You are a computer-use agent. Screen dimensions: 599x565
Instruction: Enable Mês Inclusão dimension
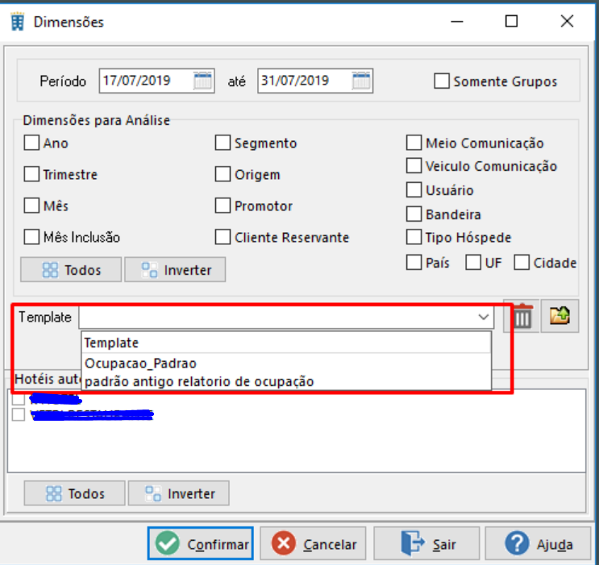pyautogui.click(x=31, y=236)
